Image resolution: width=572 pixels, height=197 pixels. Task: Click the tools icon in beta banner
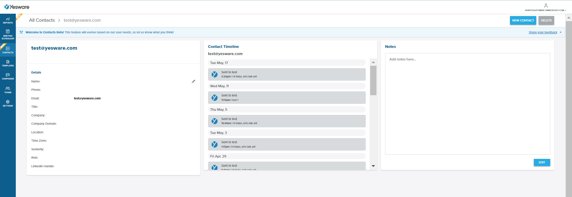21,32
